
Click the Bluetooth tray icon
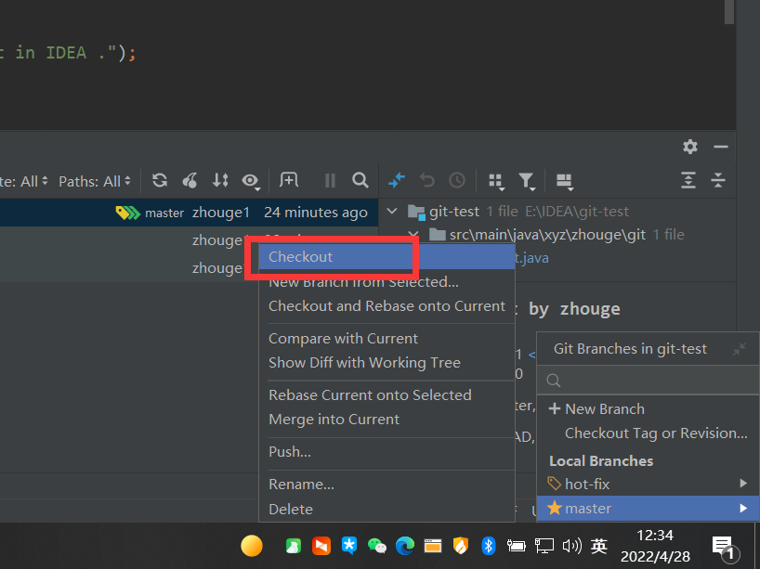coord(489,546)
